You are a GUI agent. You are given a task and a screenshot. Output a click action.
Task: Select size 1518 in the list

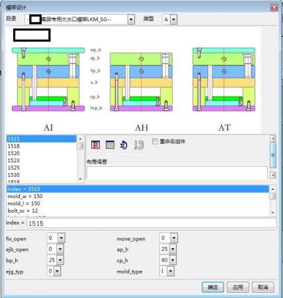[x=42, y=146]
